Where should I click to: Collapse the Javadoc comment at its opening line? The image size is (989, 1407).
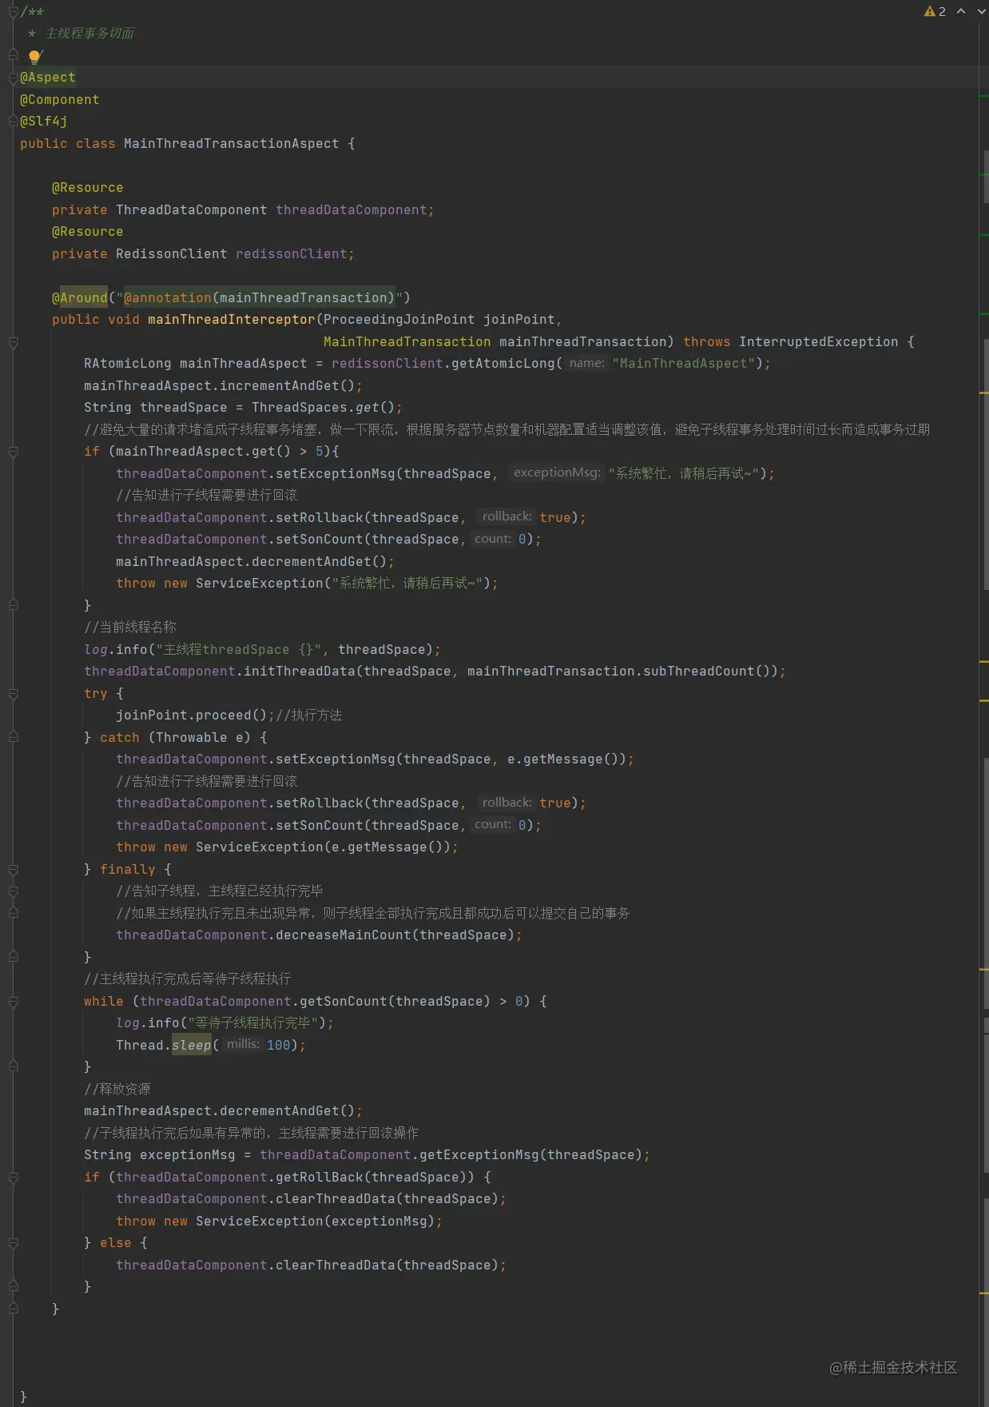click(x=13, y=11)
